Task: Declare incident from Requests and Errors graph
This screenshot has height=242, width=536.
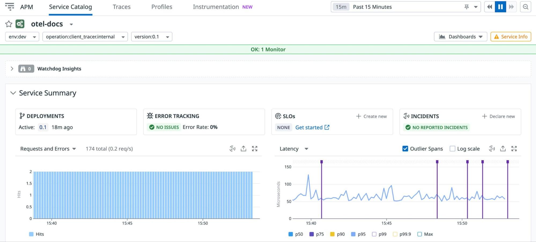Action: pyautogui.click(x=232, y=149)
